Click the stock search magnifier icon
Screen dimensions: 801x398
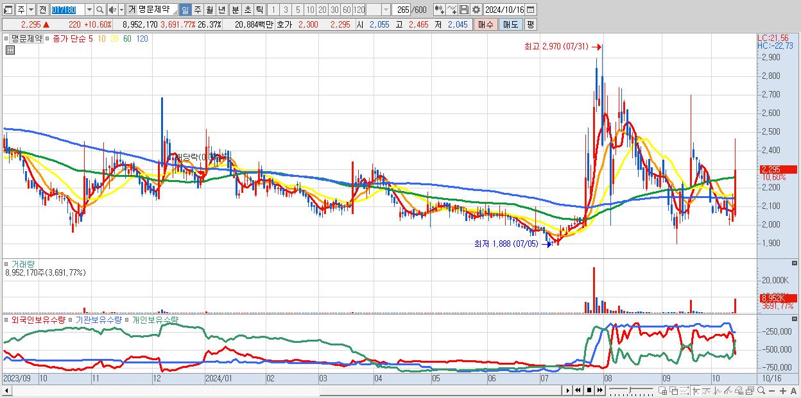click(x=99, y=10)
